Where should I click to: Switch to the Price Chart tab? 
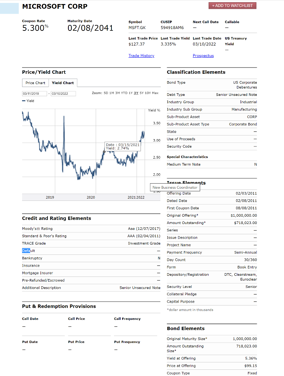click(x=35, y=83)
